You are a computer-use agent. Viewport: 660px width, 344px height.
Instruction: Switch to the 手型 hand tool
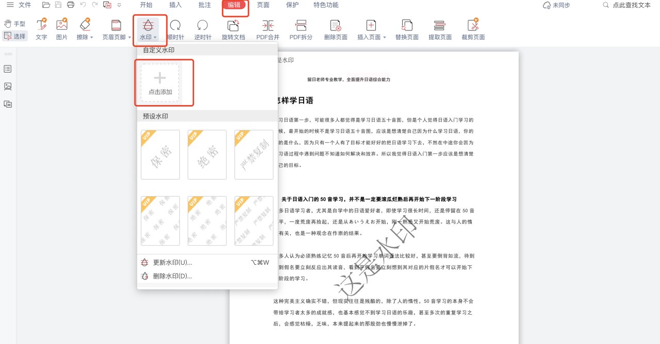coord(16,23)
